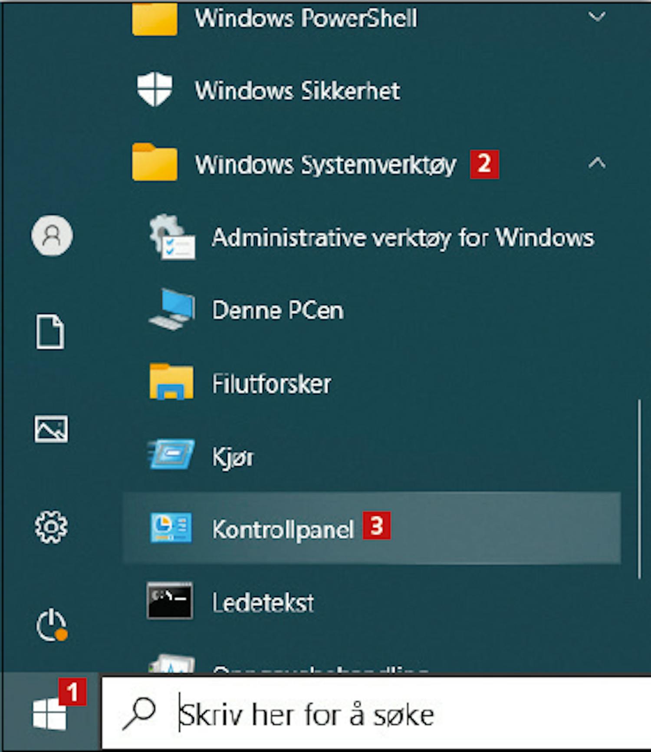Viewport: 651px width, 752px height.
Task: Collapse the Windows Systemverktøy chevron
Action: [x=597, y=163]
